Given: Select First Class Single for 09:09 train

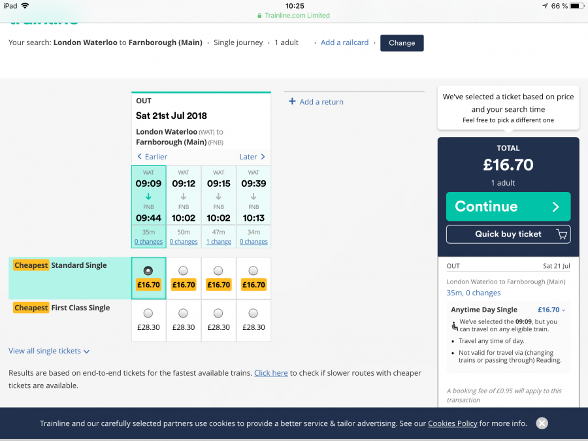Looking at the screenshot, I should 148,313.
